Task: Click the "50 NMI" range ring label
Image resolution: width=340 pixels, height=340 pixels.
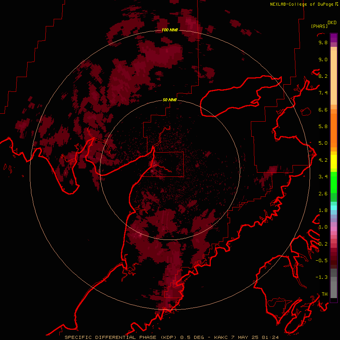Action: (x=170, y=100)
